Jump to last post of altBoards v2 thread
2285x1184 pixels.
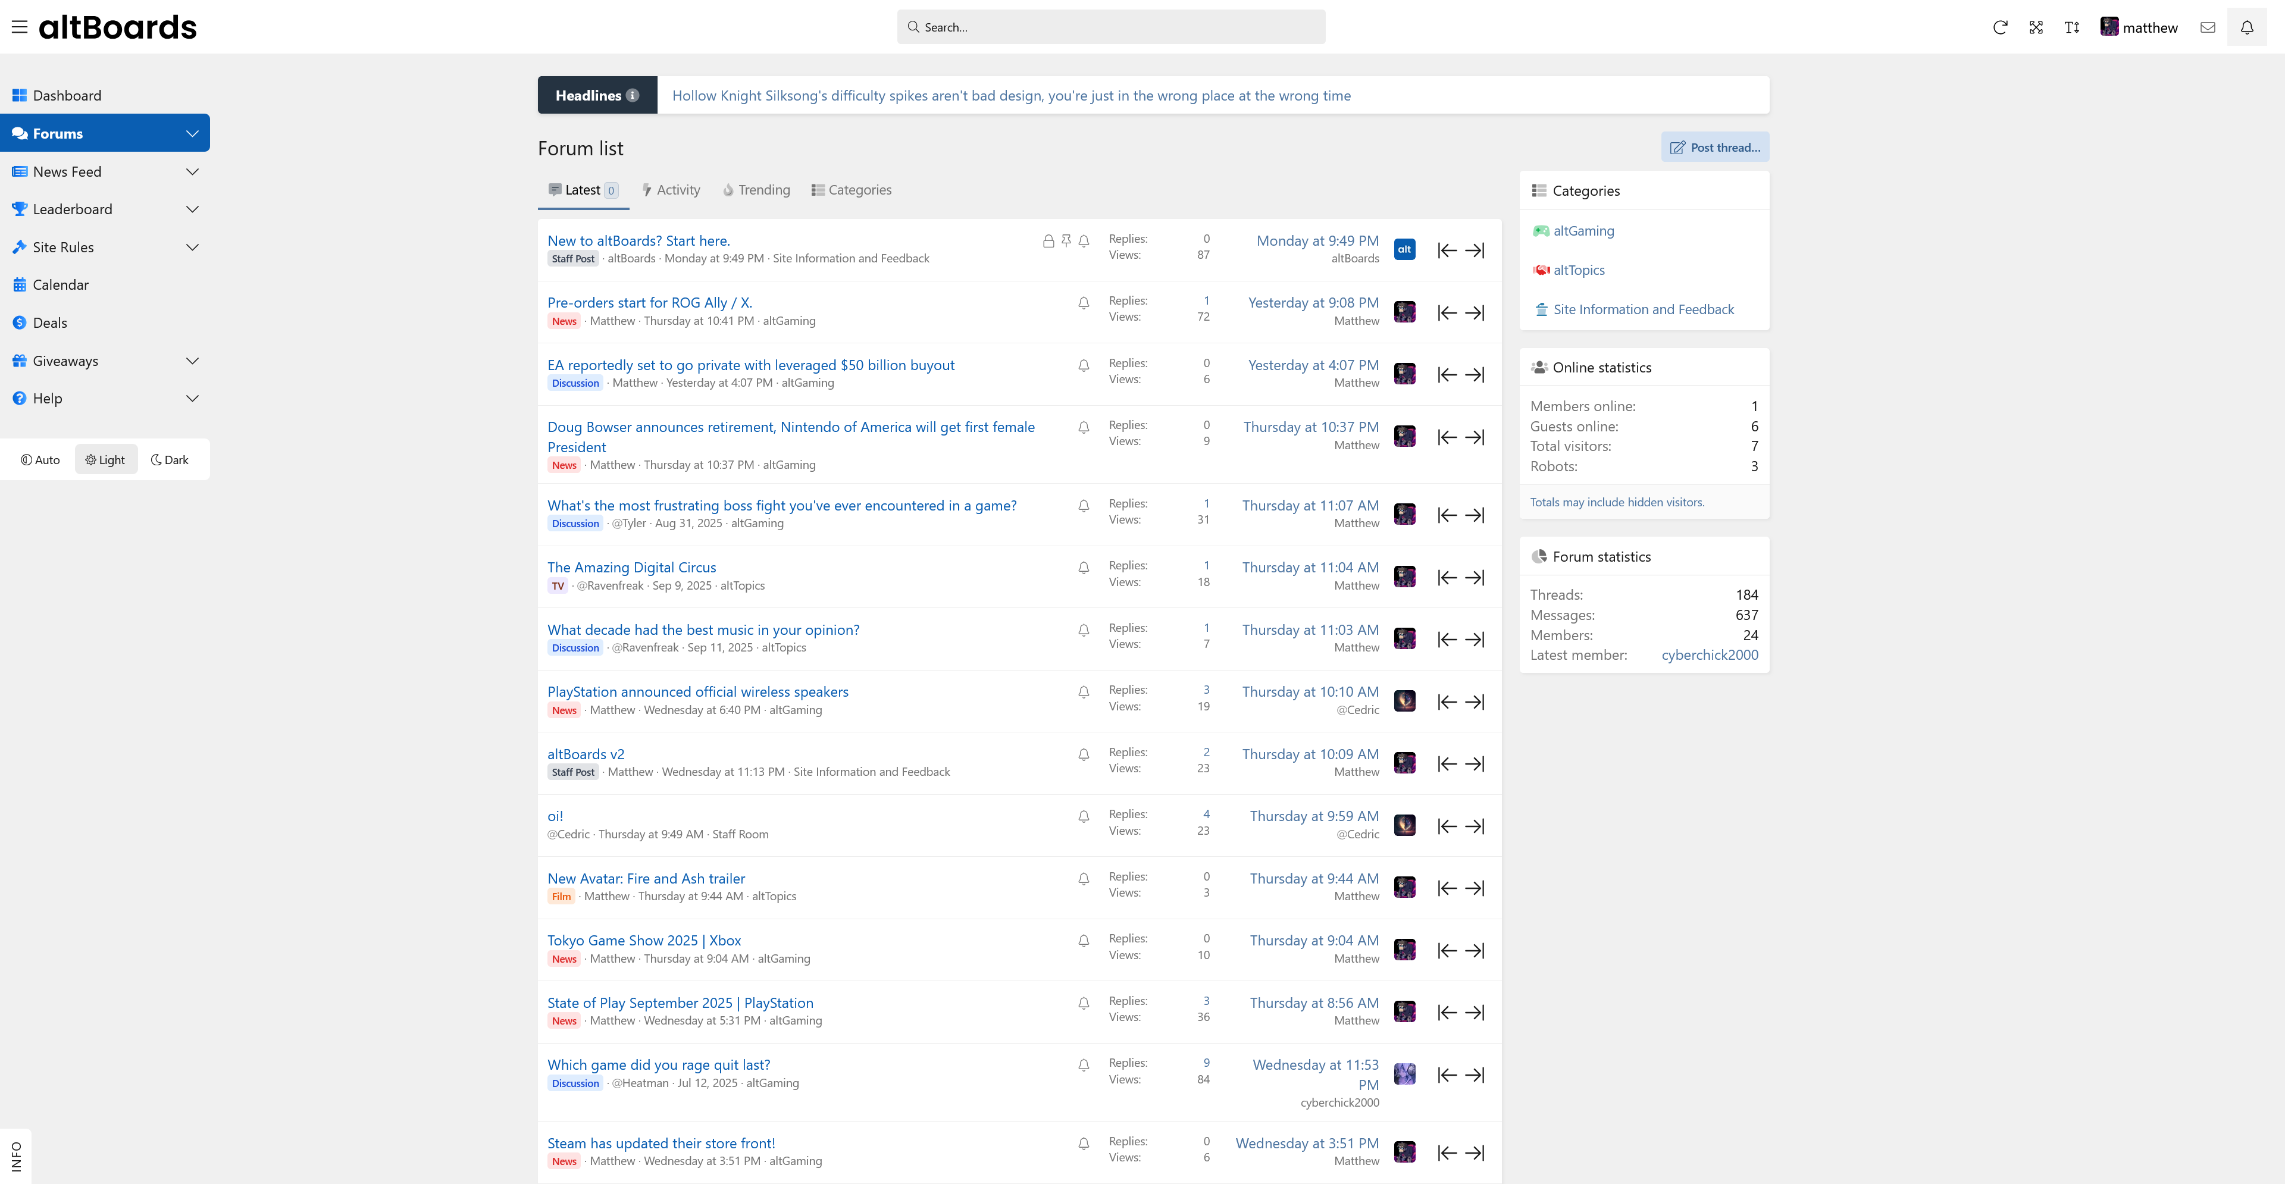[1475, 763]
